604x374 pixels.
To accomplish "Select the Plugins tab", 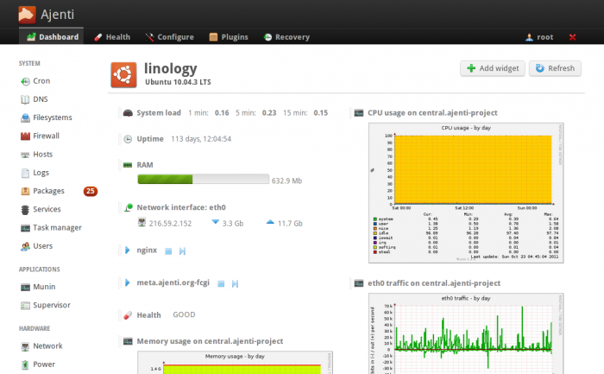I will point(229,37).
